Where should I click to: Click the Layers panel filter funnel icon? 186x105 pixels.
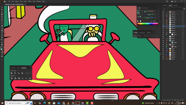pos(184,9)
